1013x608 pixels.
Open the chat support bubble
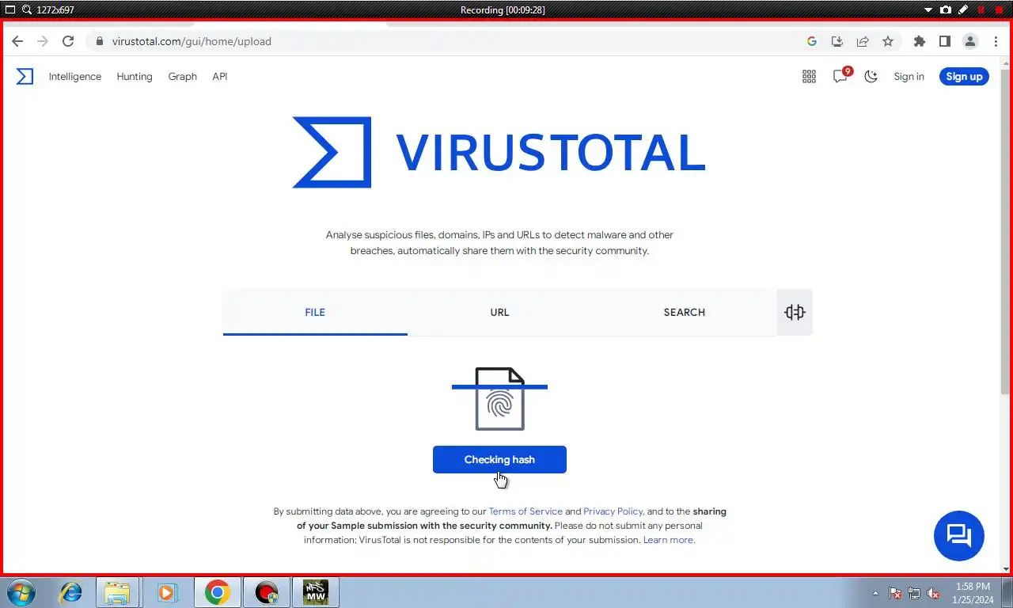coord(959,536)
